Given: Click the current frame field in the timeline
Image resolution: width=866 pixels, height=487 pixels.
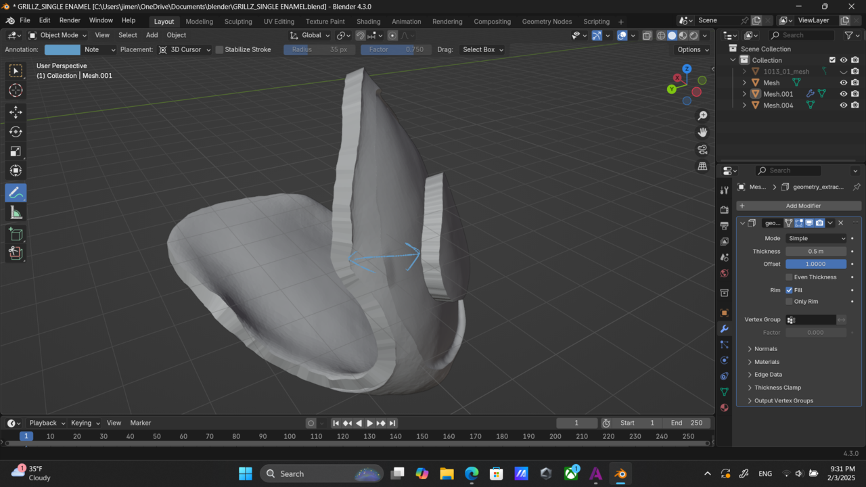Looking at the screenshot, I should click(576, 423).
